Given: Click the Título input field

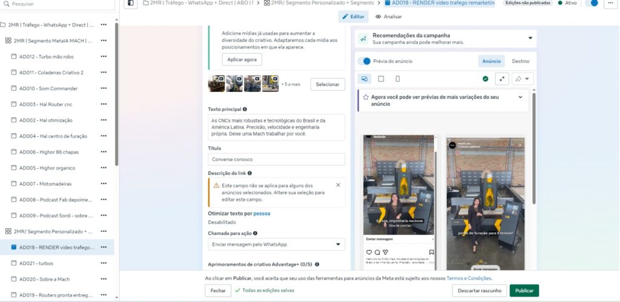Looking at the screenshot, I should coord(276,160).
